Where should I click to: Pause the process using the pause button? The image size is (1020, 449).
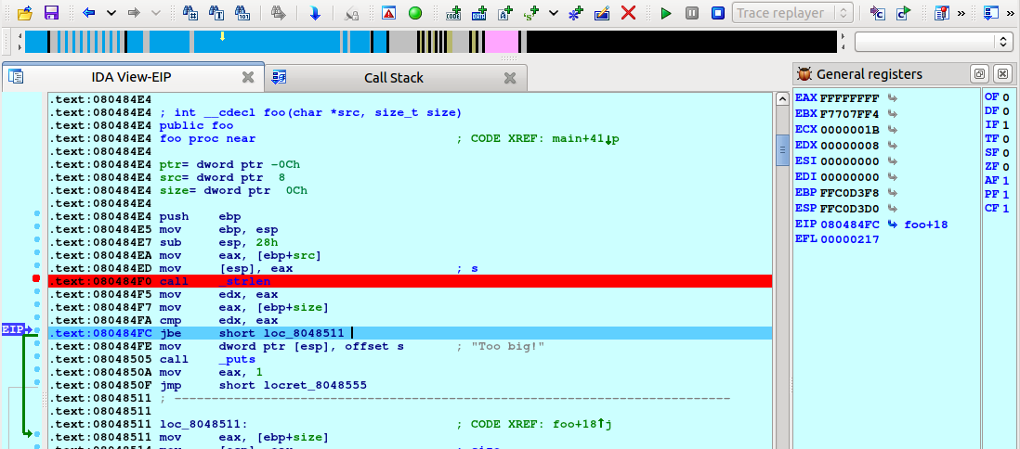point(692,13)
